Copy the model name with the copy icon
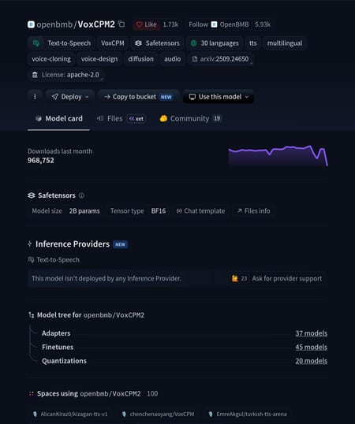This screenshot has height=424, width=355. coord(121,24)
